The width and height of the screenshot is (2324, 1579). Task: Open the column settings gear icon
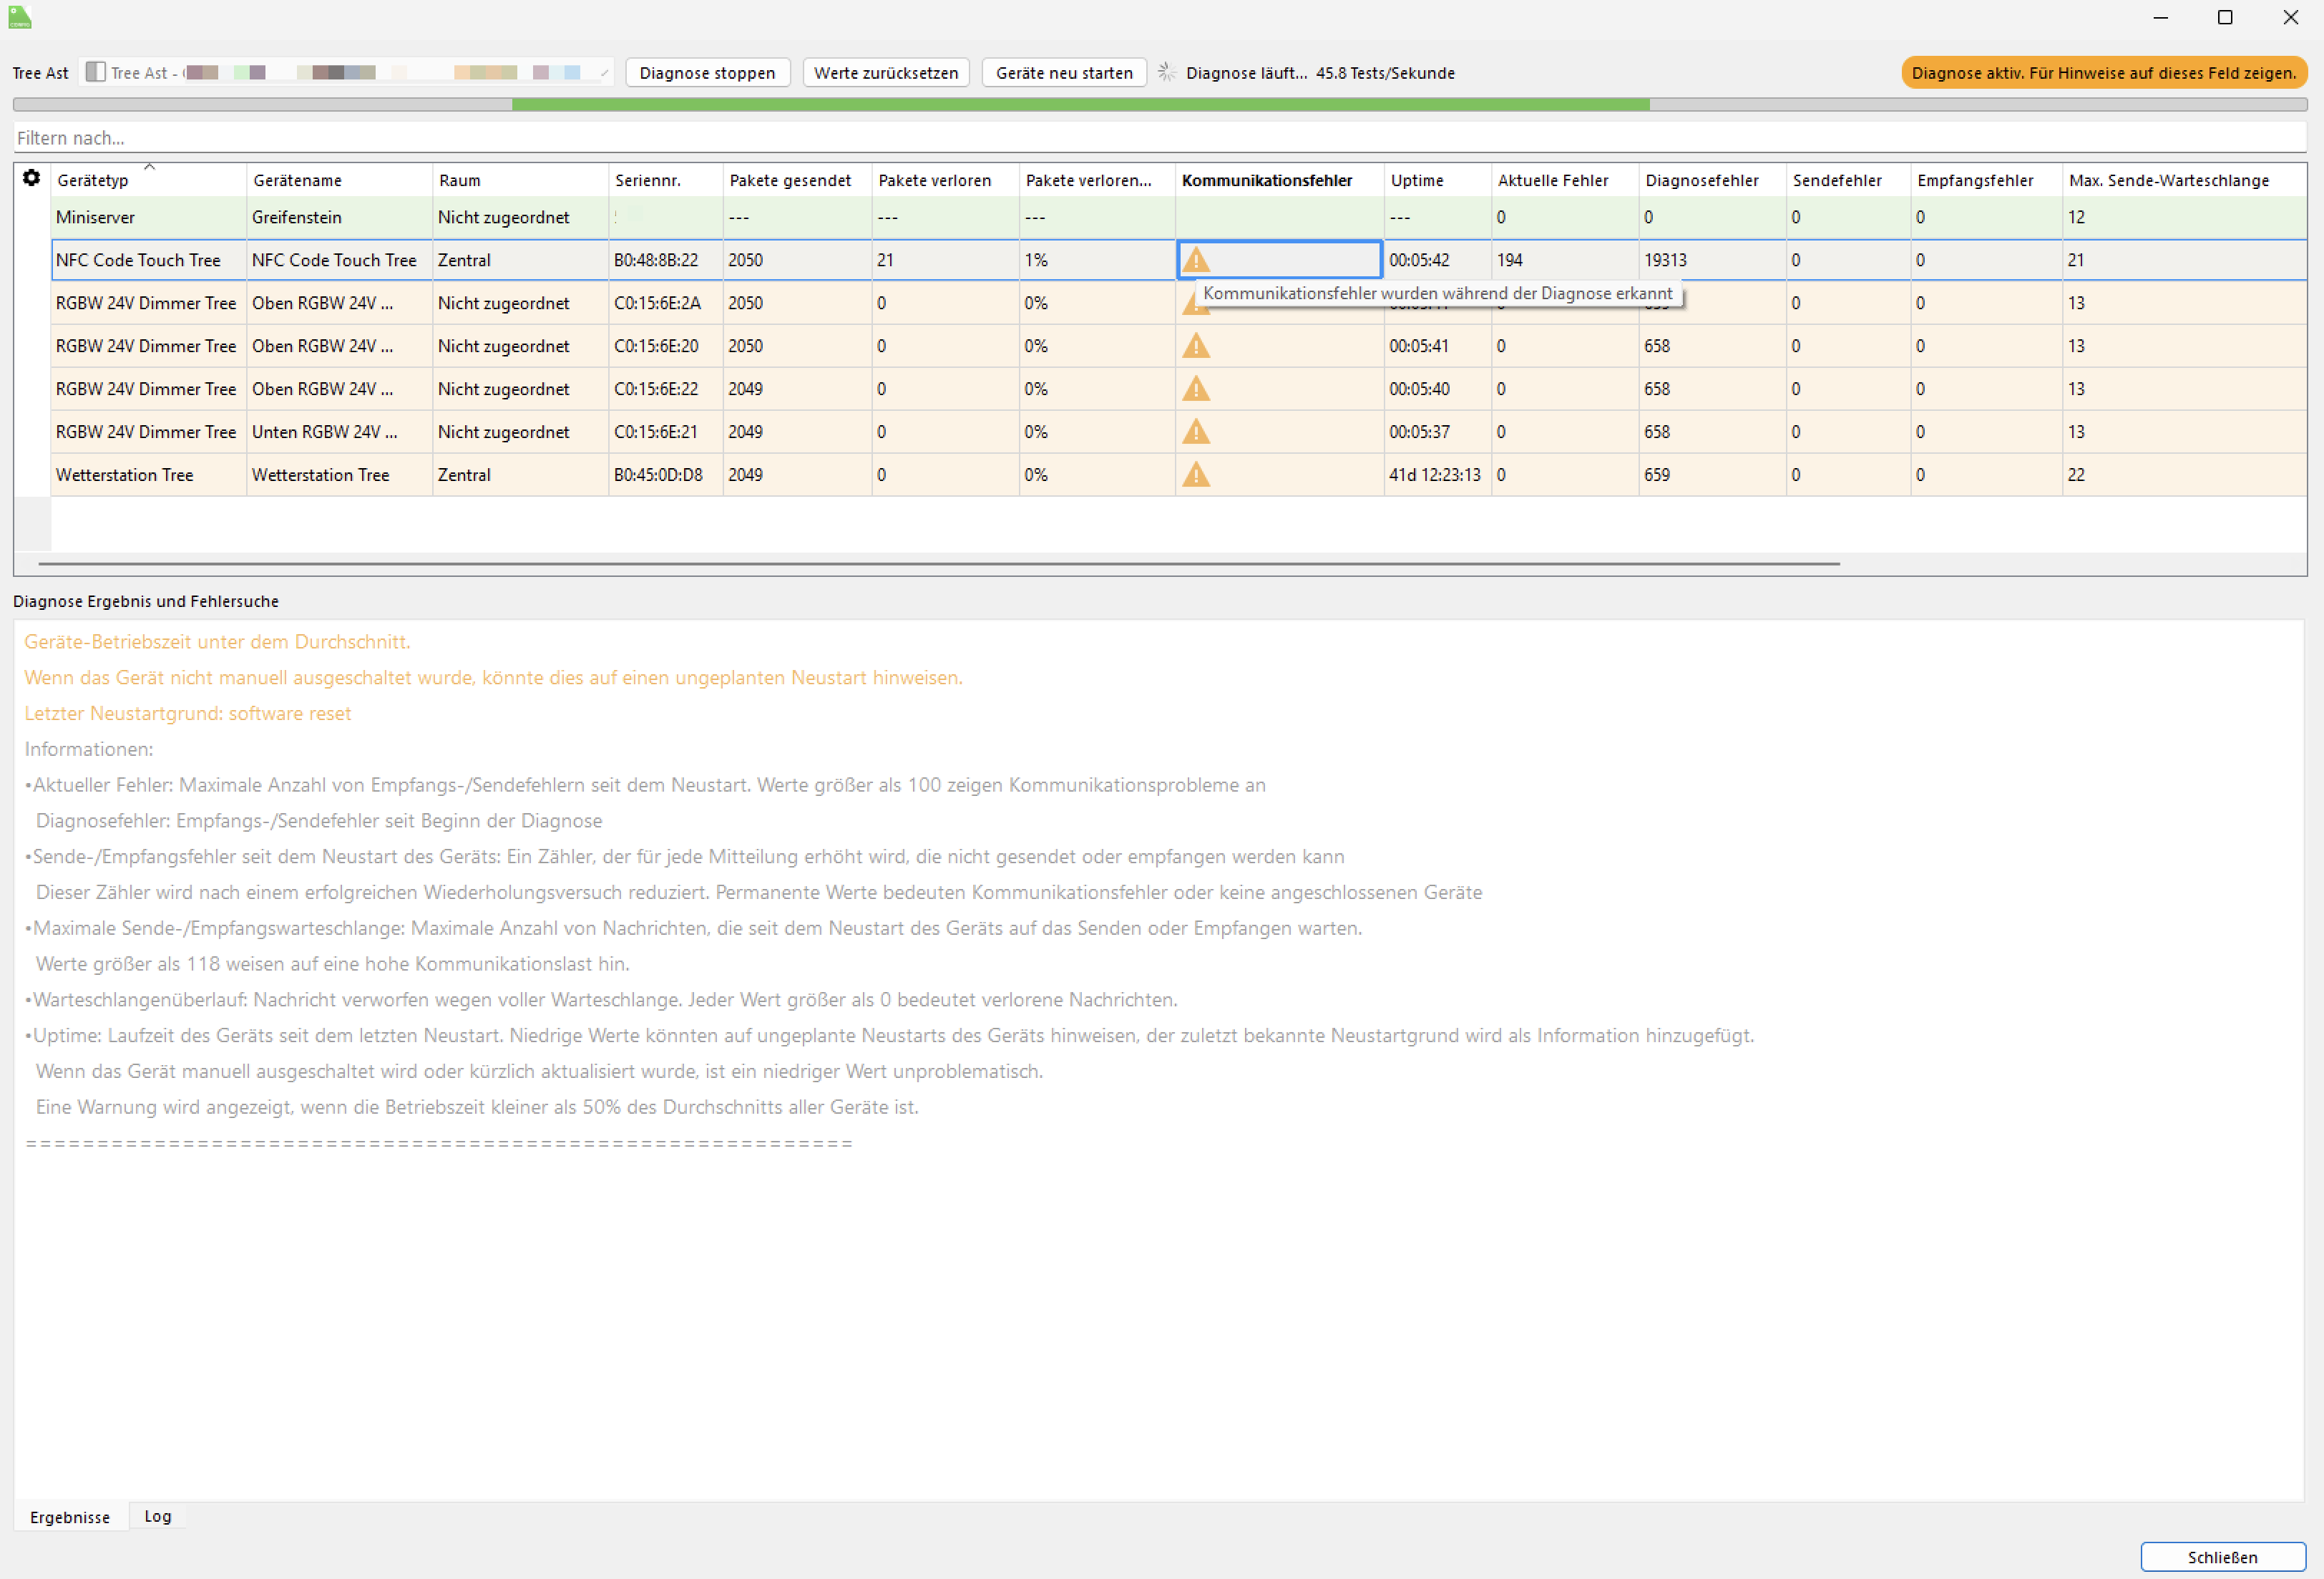point(31,178)
